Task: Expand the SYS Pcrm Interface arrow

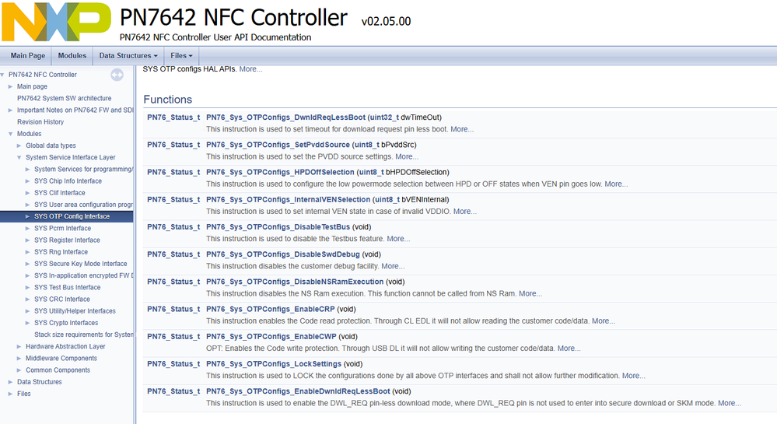Action: pyautogui.click(x=28, y=229)
